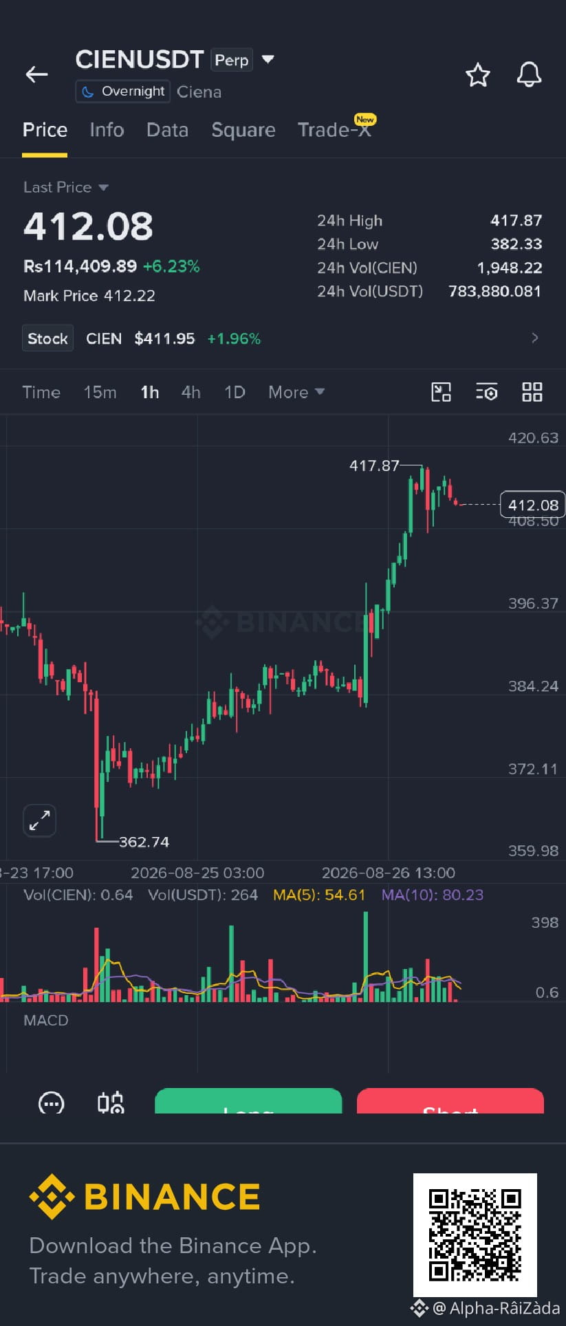Tap the 362.74 low marker on chart
The width and height of the screenshot is (566, 1326).
tap(144, 842)
